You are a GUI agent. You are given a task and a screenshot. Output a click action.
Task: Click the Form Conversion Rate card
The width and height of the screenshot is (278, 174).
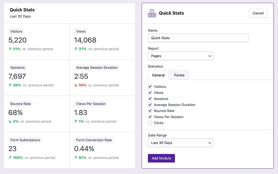[x=102, y=149]
